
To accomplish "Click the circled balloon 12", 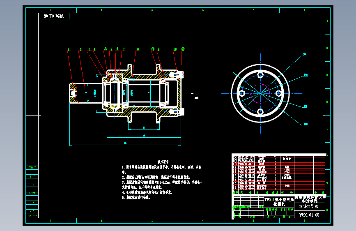I will coord(153,49).
